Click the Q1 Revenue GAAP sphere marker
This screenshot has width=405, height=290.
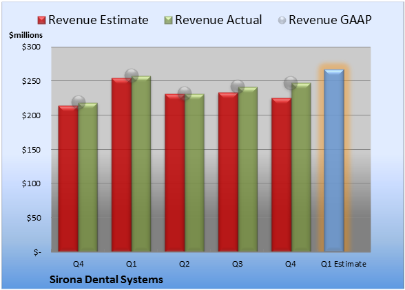(132, 76)
